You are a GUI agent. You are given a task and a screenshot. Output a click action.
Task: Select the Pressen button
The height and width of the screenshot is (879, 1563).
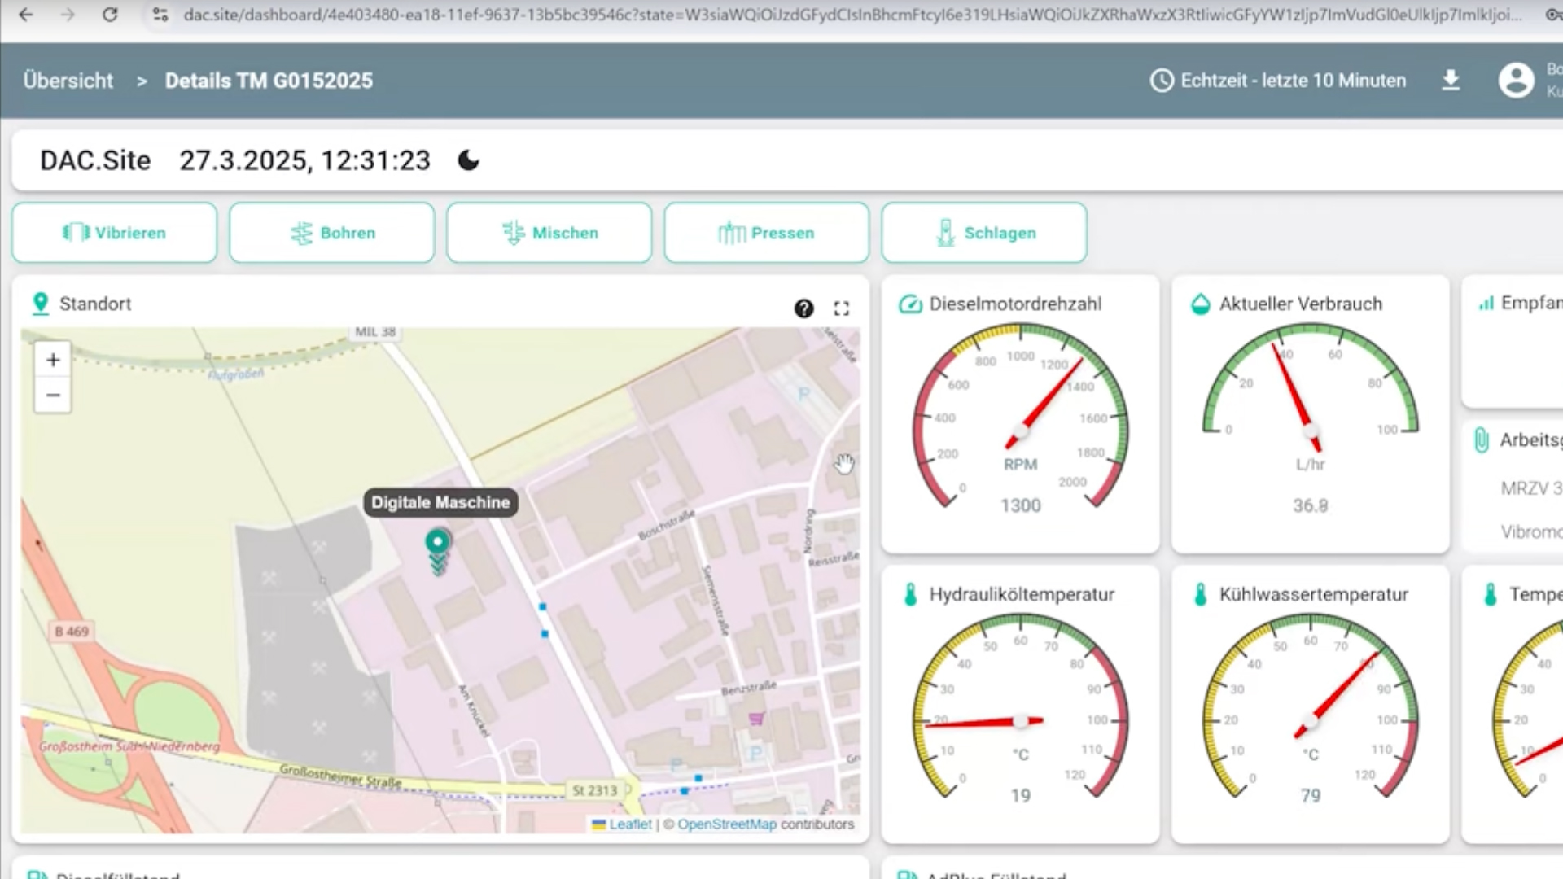[x=767, y=233]
